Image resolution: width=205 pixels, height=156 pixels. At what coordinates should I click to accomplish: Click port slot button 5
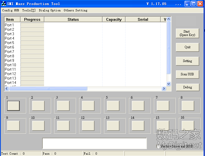pyautogui.click(x=113, y=106)
